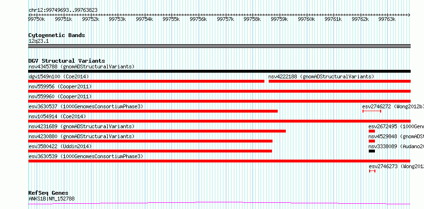Select the small red nsv4529848 block
This screenshot has width=424, height=209.
click(x=372, y=141)
